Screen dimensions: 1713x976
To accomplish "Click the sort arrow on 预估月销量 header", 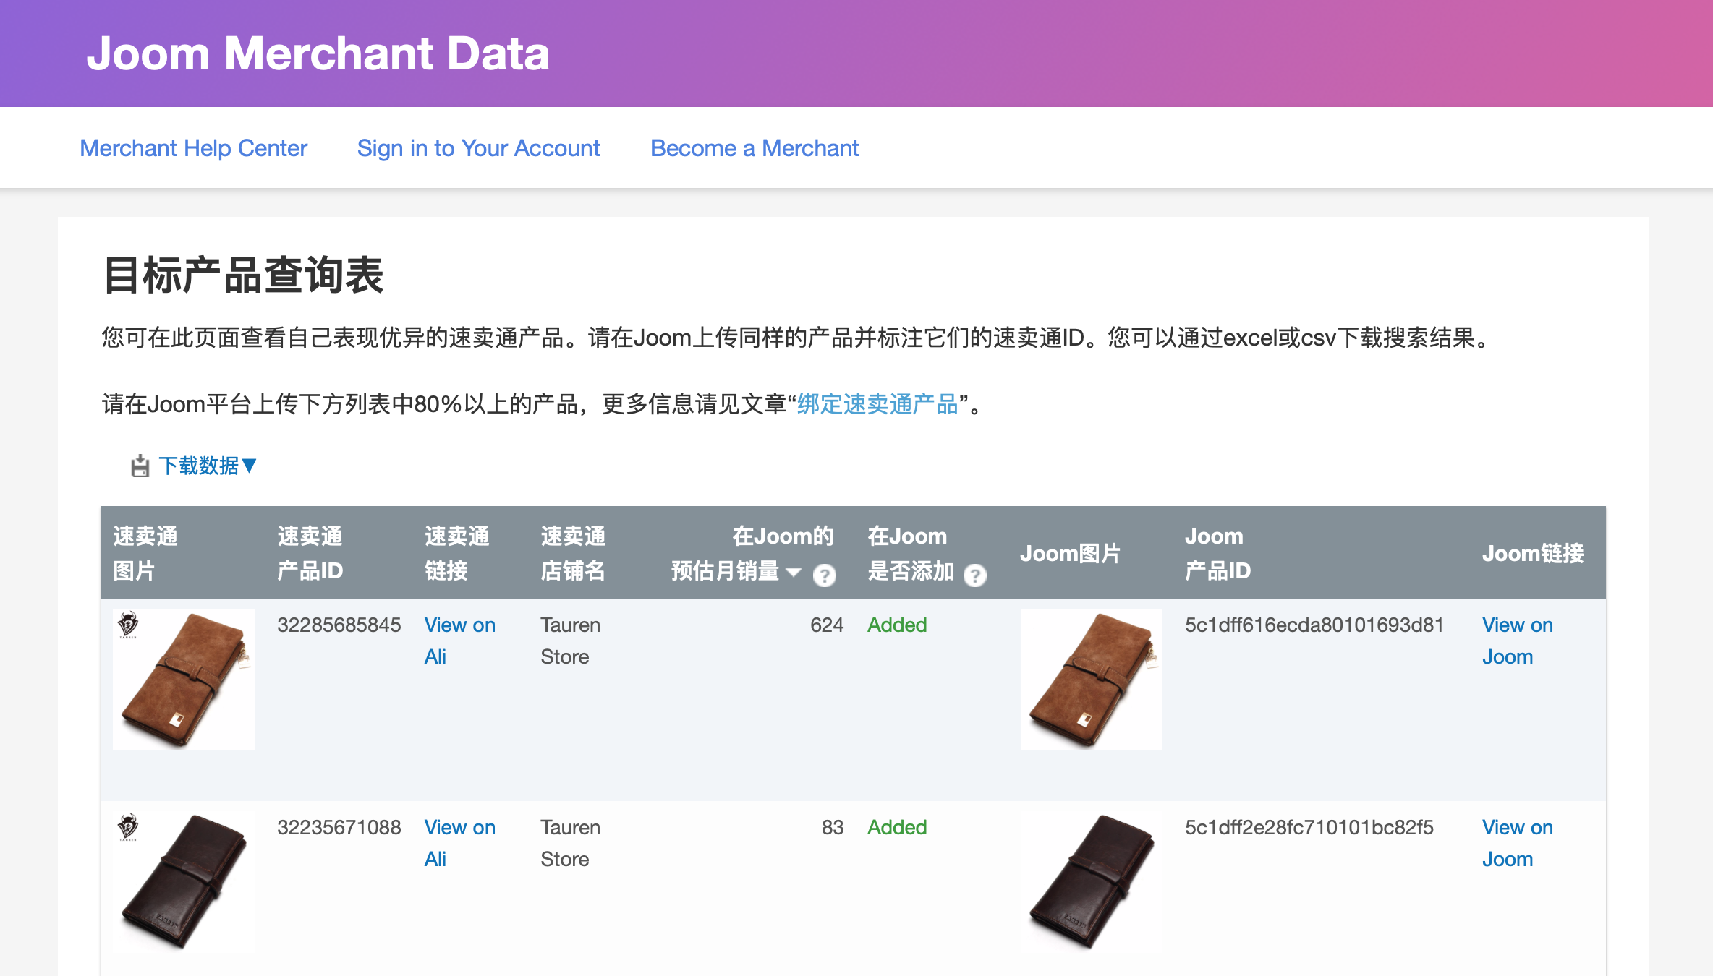I will tap(794, 572).
